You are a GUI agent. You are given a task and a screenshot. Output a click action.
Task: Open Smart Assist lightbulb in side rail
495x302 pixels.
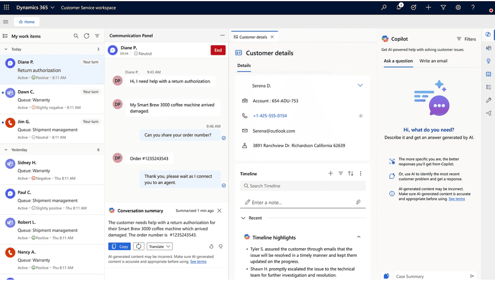pyautogui.click(x=489, y=61)
